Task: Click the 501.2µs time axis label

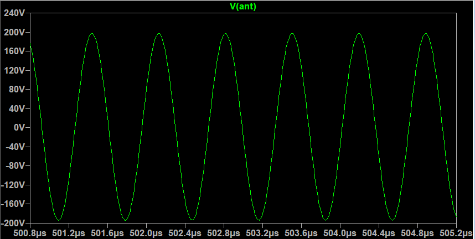Action: pos(69,233)
